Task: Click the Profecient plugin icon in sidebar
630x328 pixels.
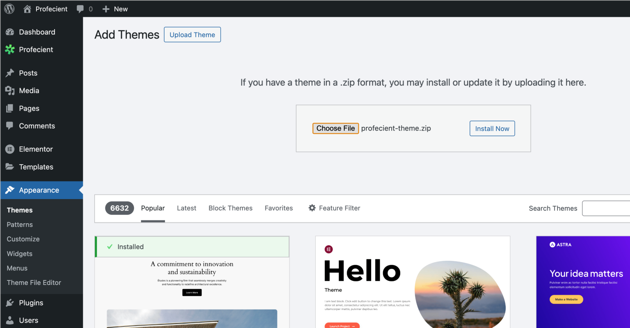Action: pyautogui.click(x=10, y=49)
